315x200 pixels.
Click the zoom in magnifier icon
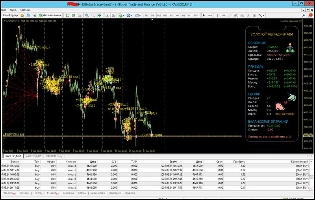click(87, 15)
